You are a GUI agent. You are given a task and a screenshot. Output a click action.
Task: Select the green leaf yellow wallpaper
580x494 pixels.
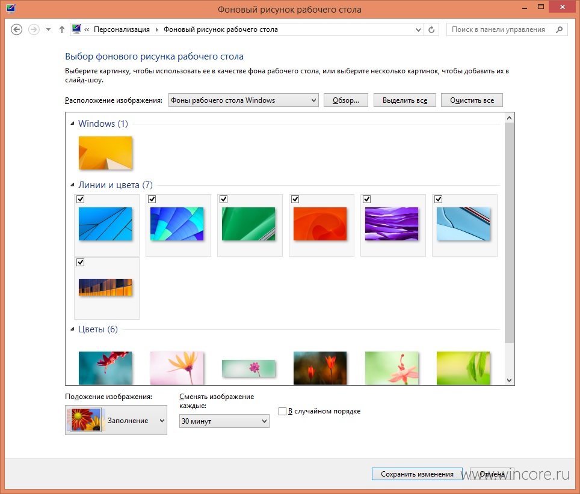[463, 368]
